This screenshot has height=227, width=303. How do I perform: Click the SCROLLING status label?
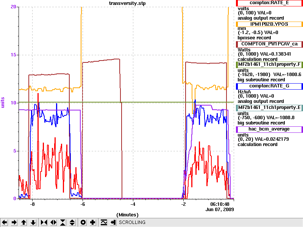pyautogui.click(x=132, y=222)
